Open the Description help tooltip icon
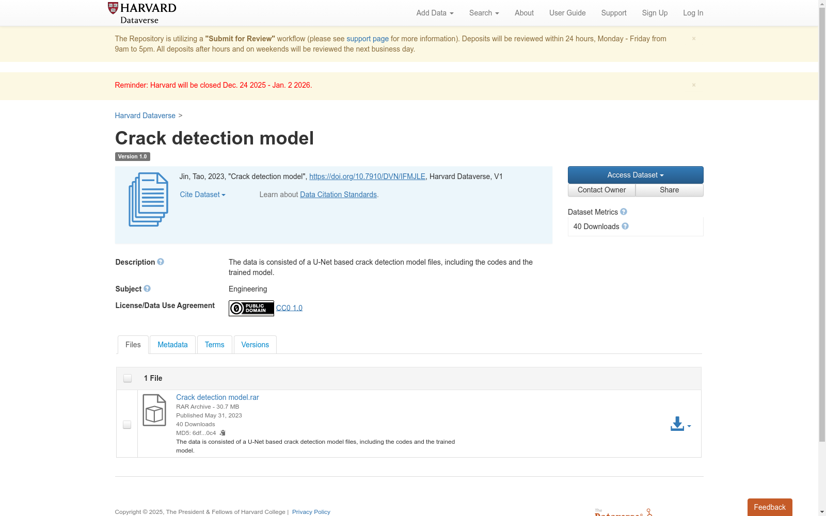Viewport: 826px width, 516px height. [161, 262]
